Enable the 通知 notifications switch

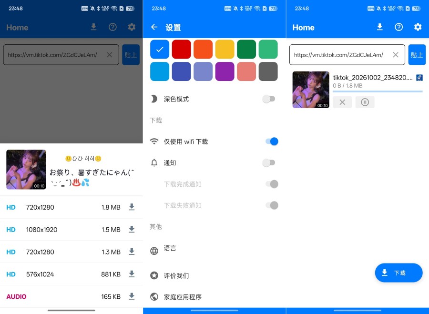[269, 163]
